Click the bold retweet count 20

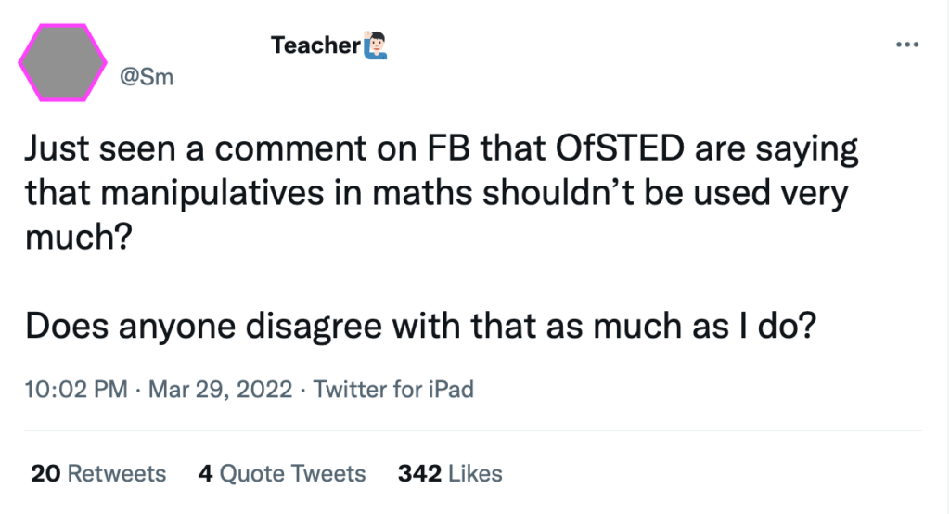tap(45, 473)
